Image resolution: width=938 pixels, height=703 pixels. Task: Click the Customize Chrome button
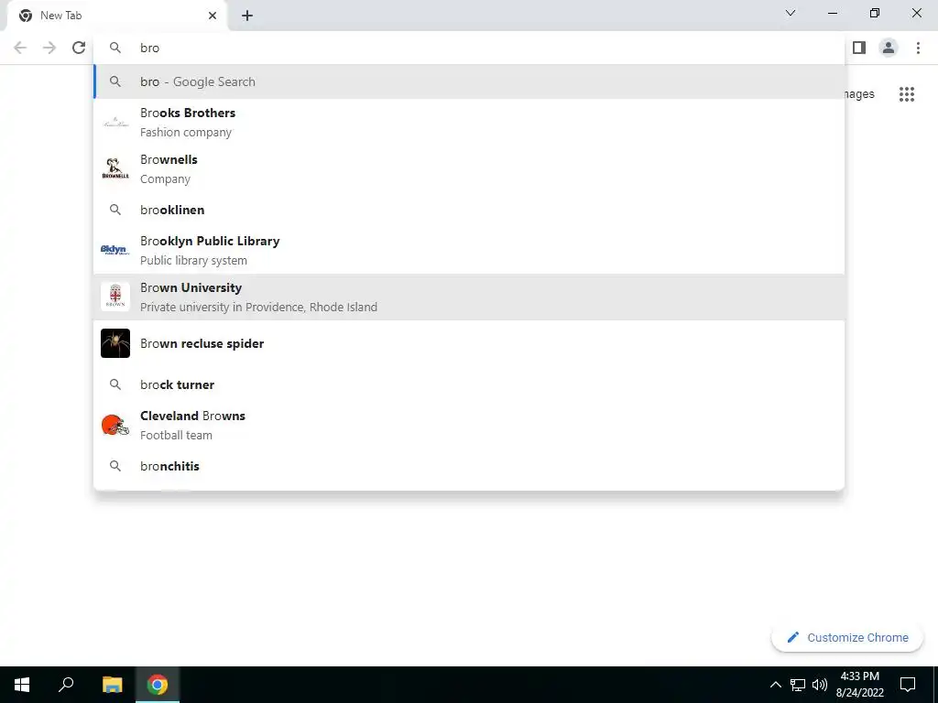tap(847, 637)
